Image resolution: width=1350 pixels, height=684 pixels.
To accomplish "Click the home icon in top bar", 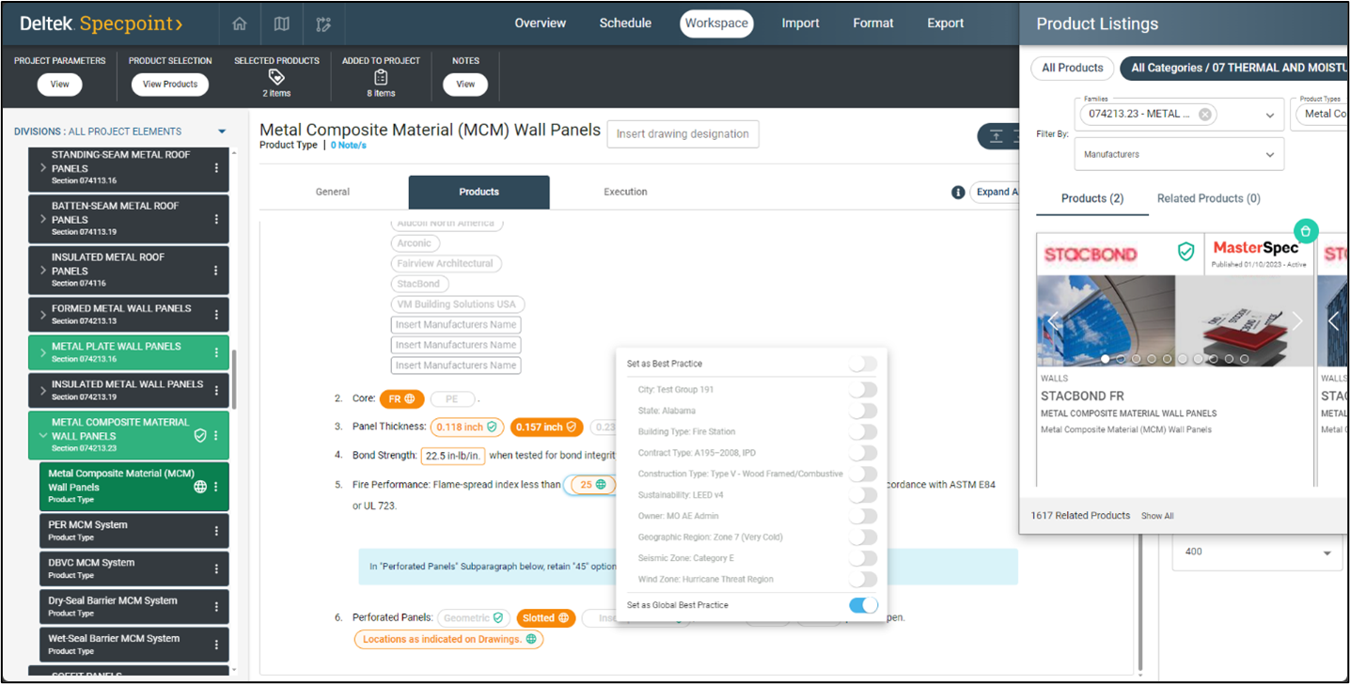I will 240,23.
